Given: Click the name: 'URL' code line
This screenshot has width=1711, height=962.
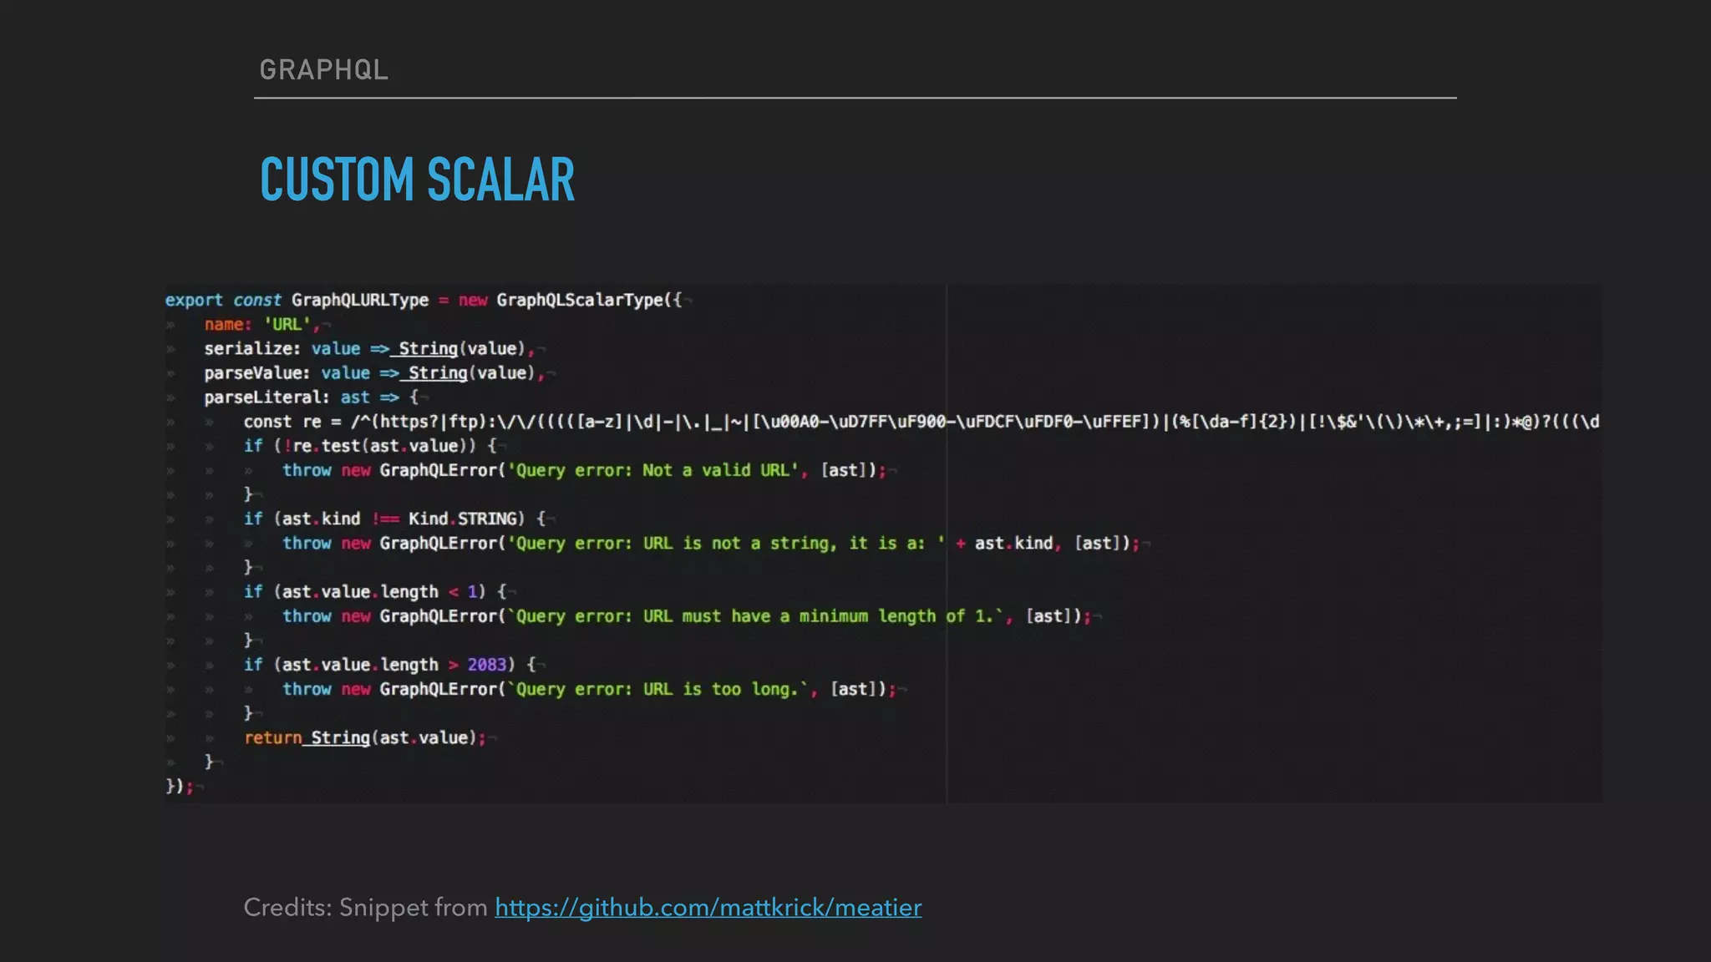Looking at the screenshot, I should [x=262, y=324].
